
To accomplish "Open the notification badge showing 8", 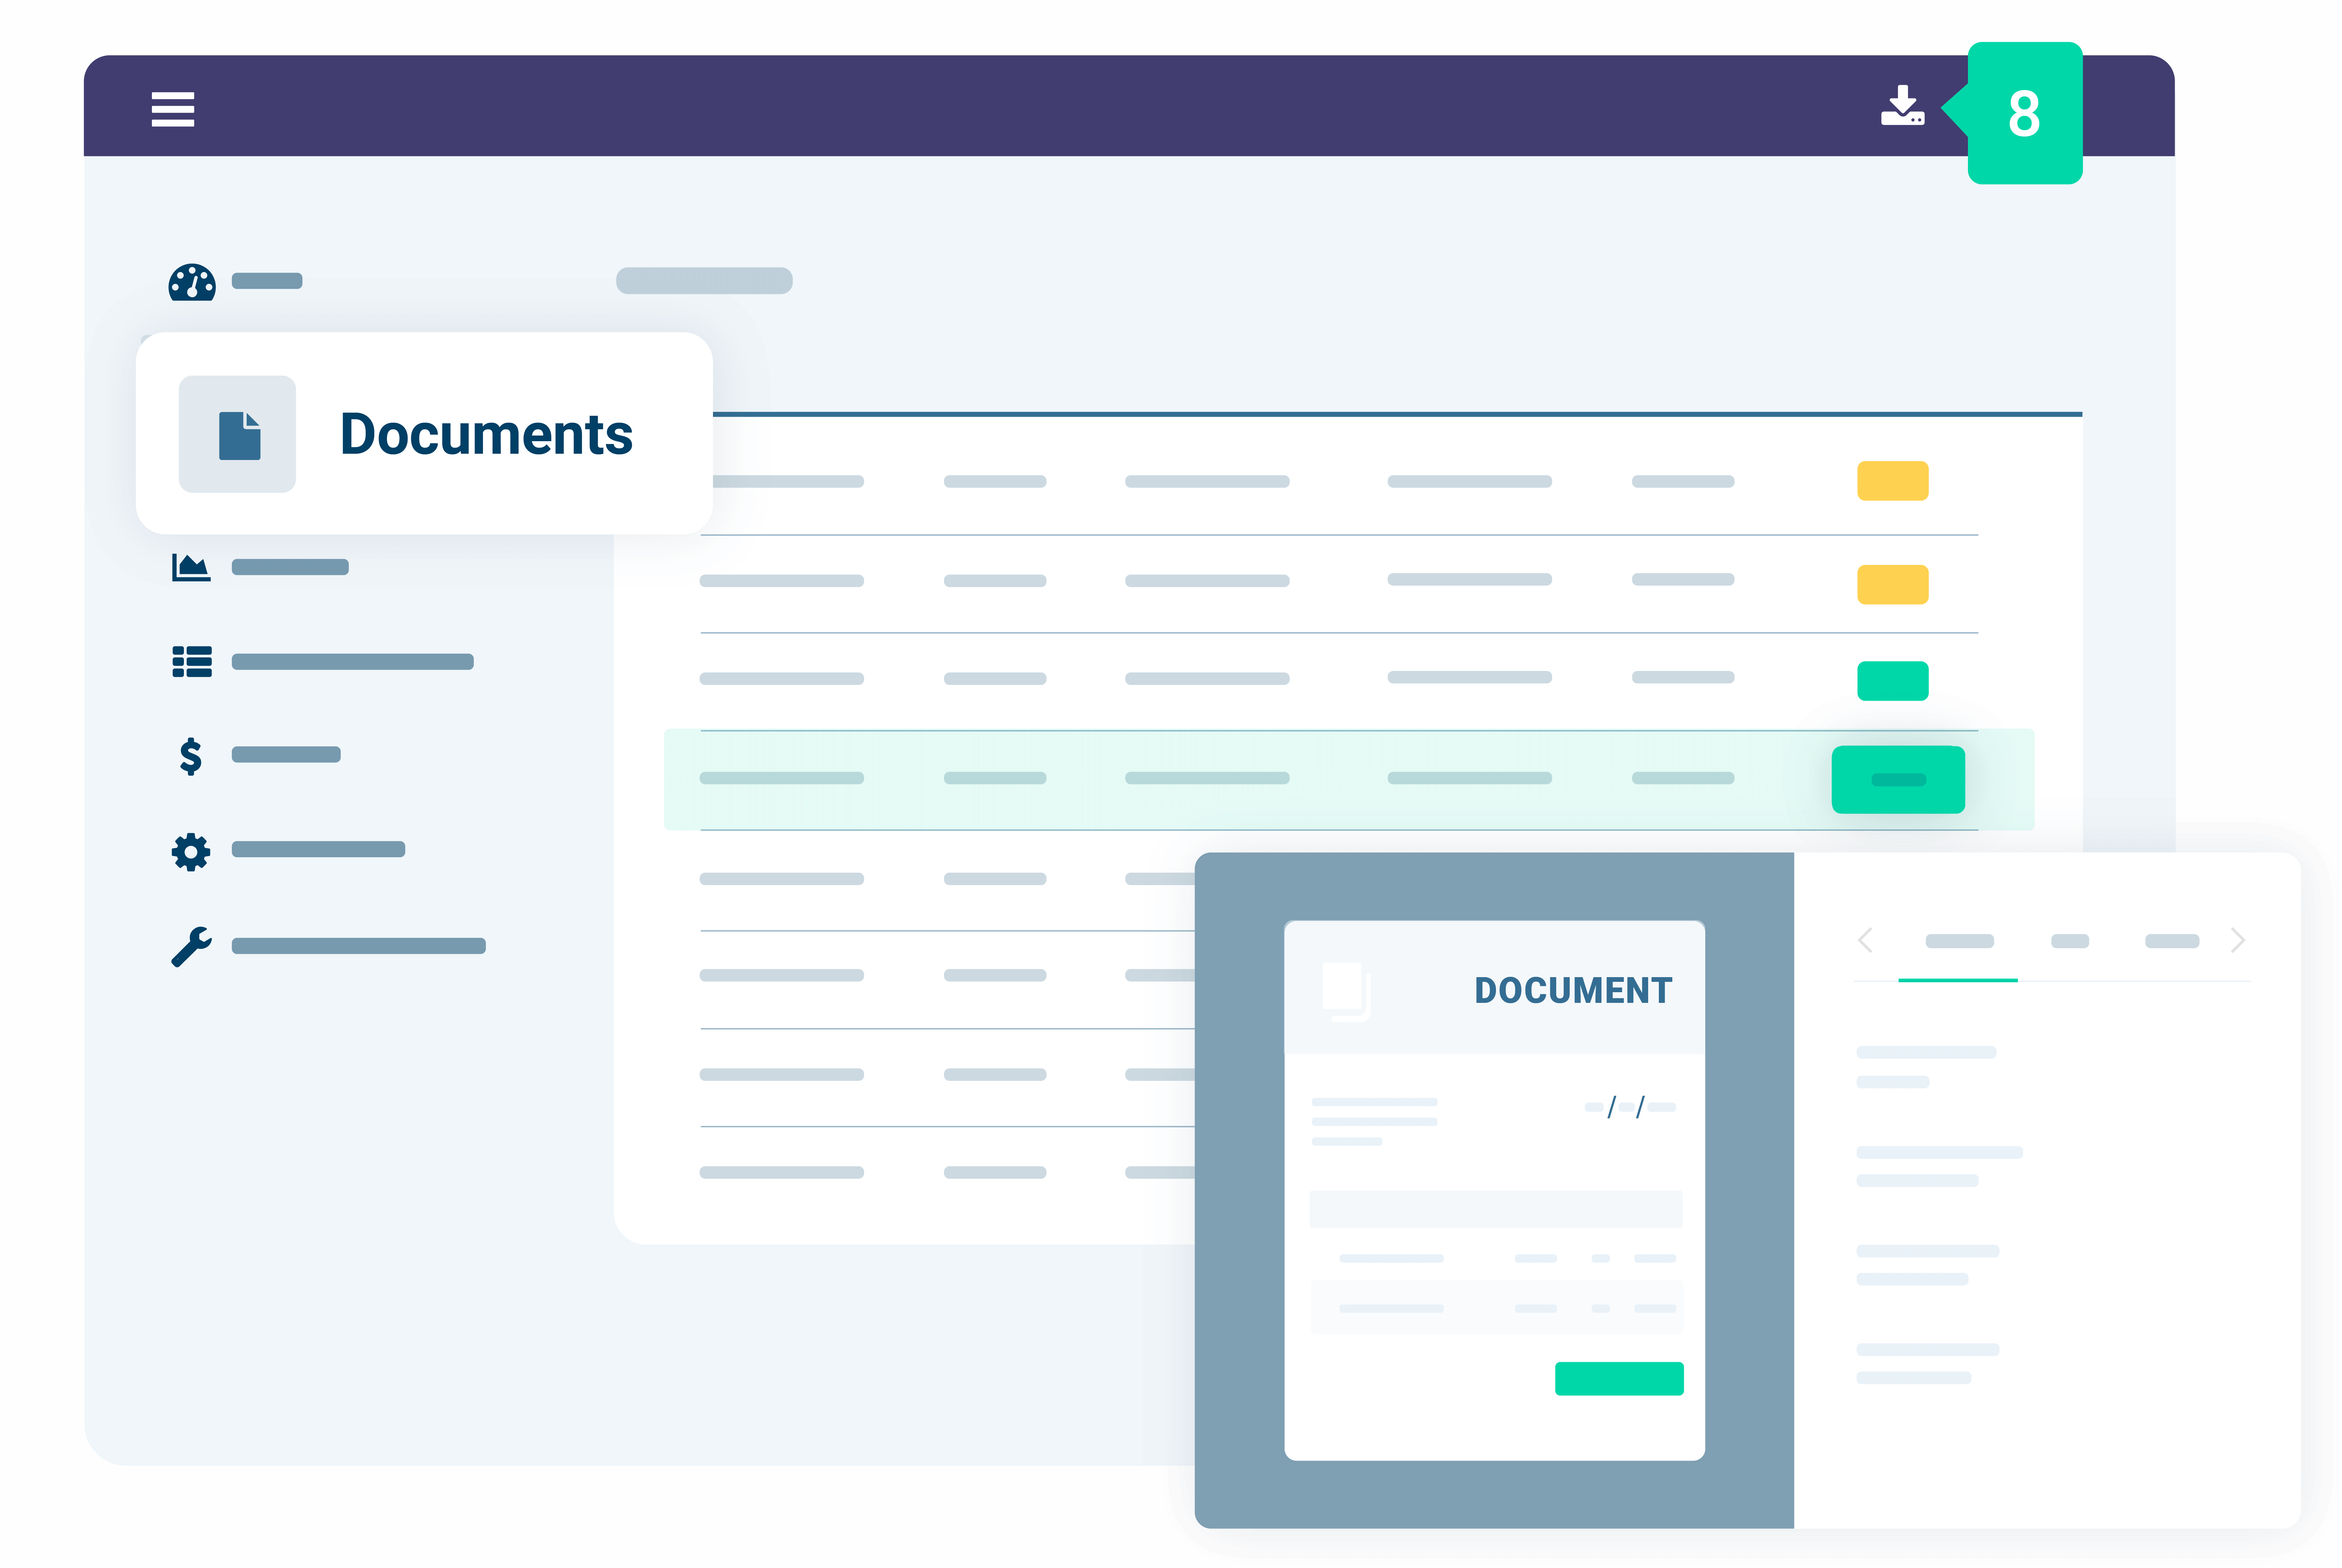I will click(2024, 113).
